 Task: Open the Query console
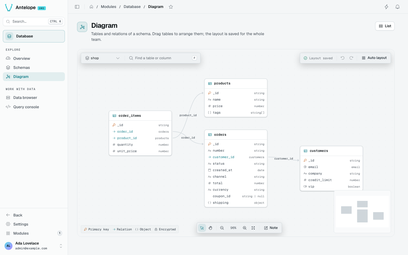click(x=34, y=107)
